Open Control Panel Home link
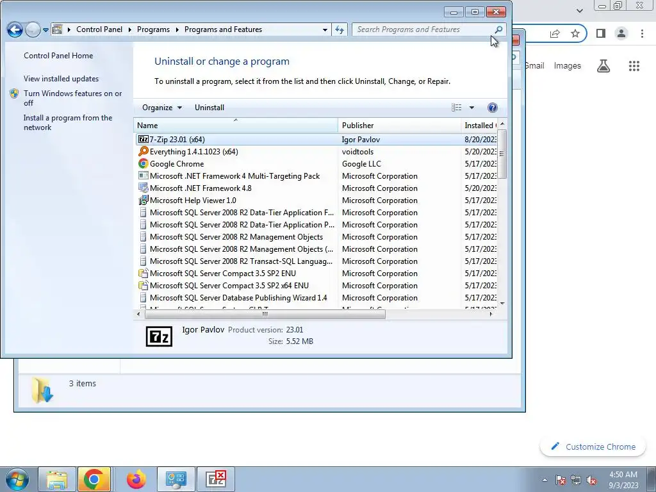The width and height of the screenshot is (656, 492). point(58,56)
